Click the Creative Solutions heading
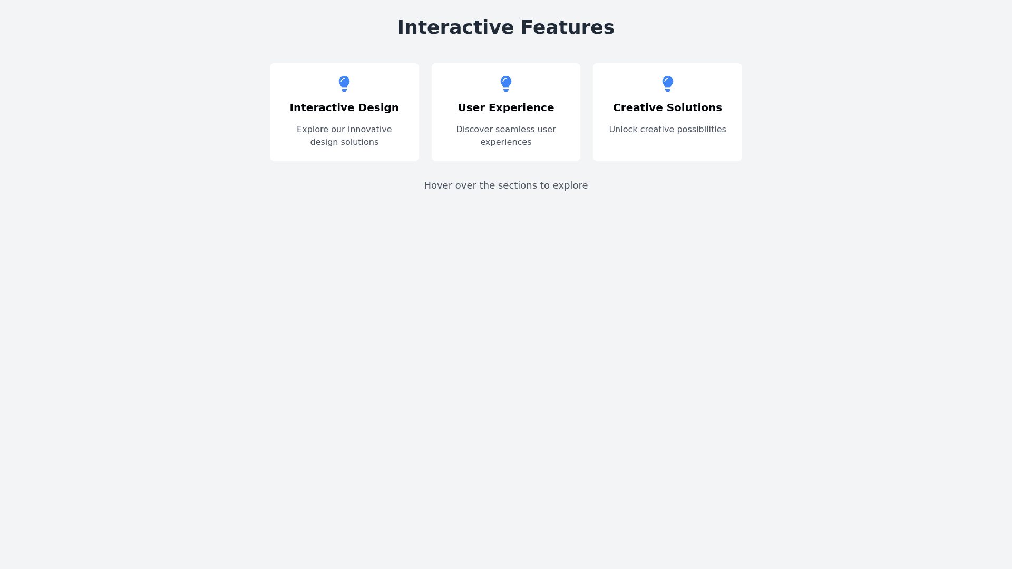Image resolution: width=1012 pixels, height=569 pixels. point(667,107)
